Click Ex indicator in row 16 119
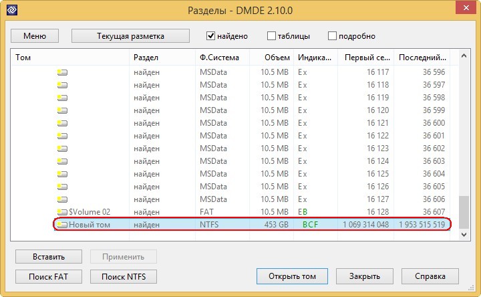Image resolution: width=481 pixels, height=297 pixels. [303, 98]
